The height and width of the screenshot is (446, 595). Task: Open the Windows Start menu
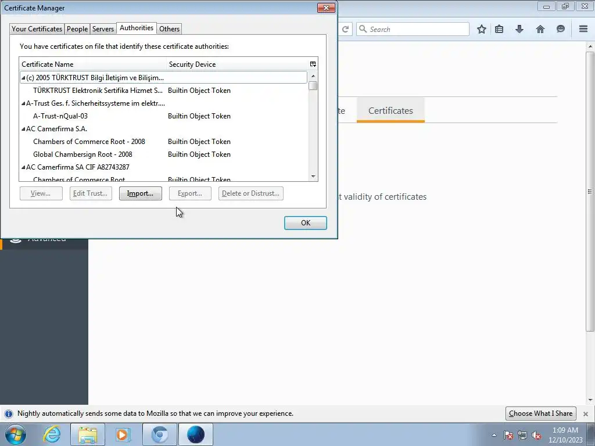pos(16,434)
